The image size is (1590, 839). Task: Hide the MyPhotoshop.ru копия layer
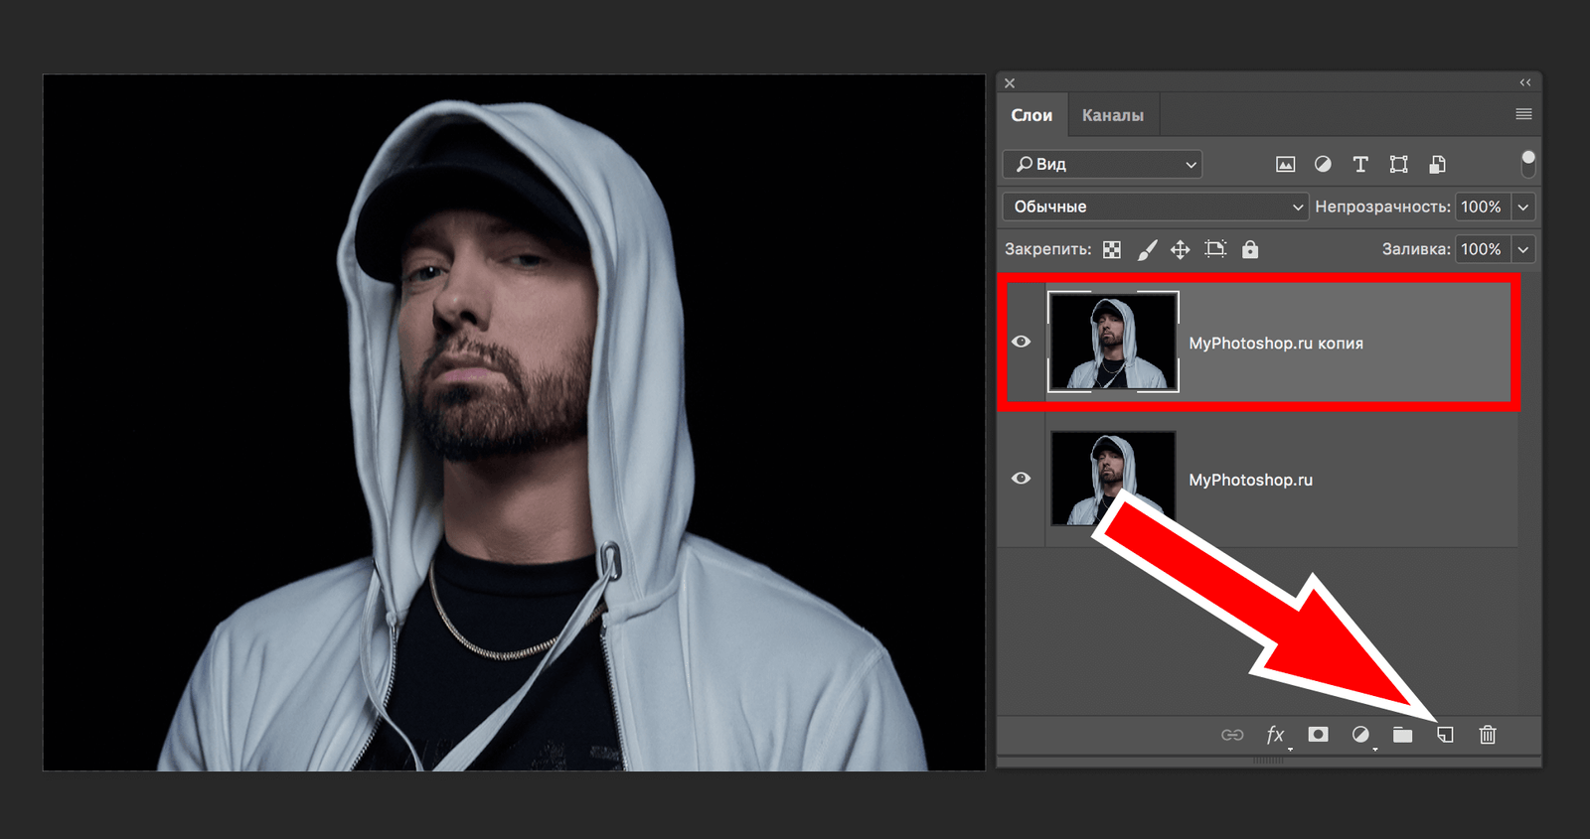(1021, 342)
